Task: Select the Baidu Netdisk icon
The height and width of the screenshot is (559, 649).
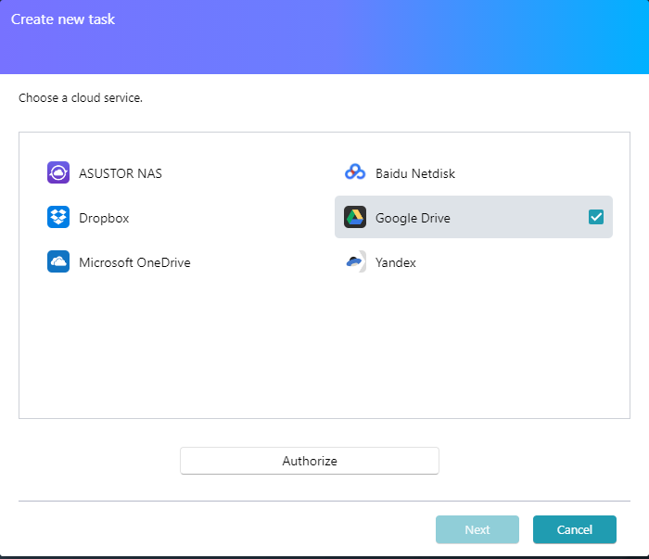Action: click(x=355, y=172)
